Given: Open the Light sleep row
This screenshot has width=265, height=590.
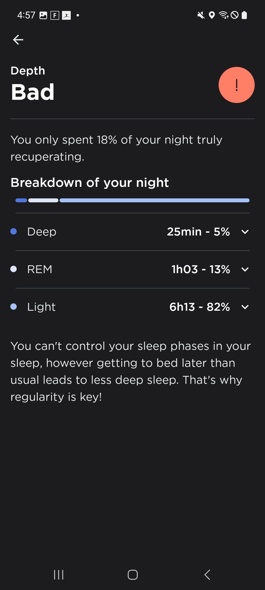Looking at the screenshot, I should (123, 307).
